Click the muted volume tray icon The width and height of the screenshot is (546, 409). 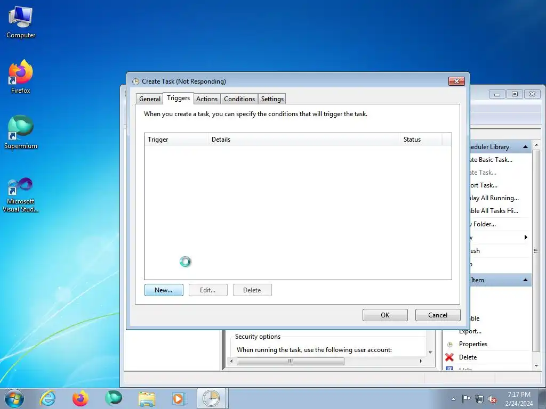(492, 399)
